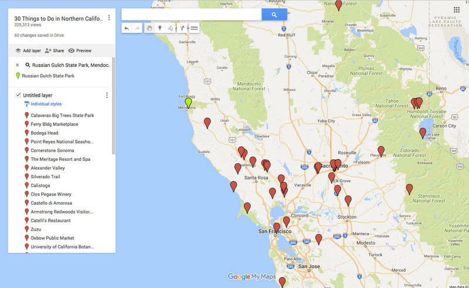Select the hand pan tool
Viewport: 469px width, 288px height.
coord(149,28)
